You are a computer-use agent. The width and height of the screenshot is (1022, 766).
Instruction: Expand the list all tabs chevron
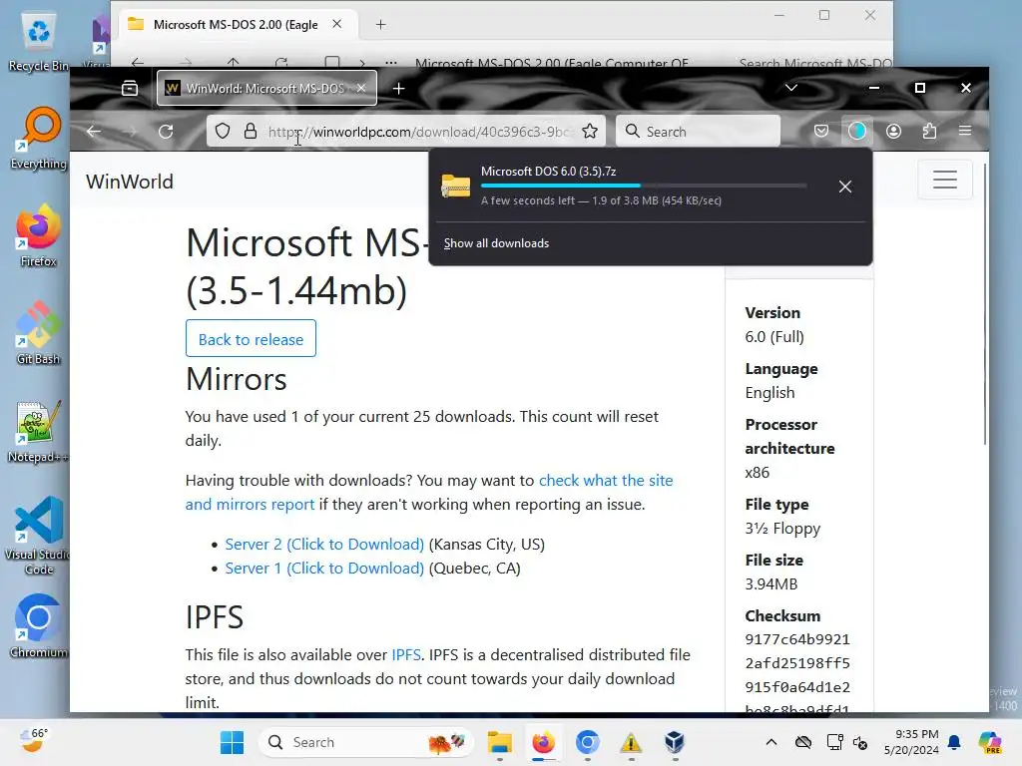coord(791,88)
